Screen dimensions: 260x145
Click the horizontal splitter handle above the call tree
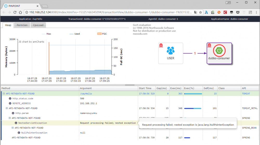click(x=130, y=85)
